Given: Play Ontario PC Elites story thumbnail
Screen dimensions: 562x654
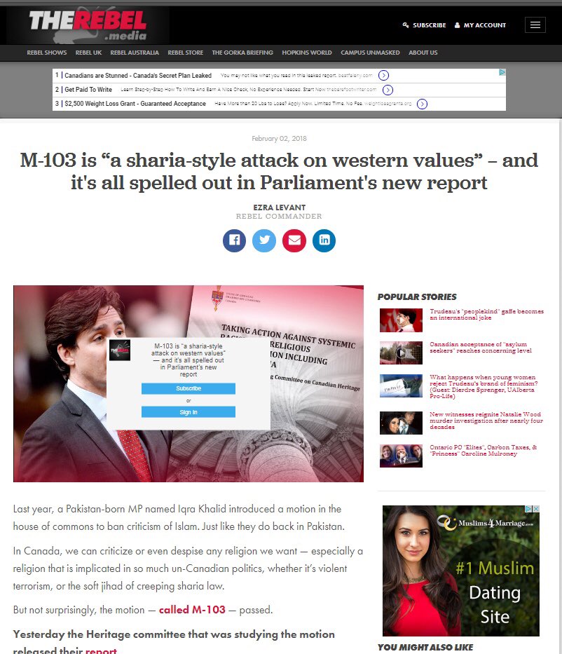Looking at the screenshot, I should [401, 456].
